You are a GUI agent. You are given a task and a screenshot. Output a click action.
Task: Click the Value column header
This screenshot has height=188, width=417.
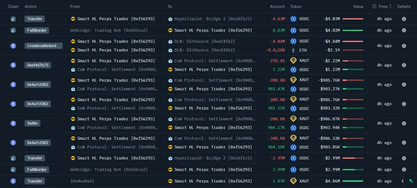point(358,7)
